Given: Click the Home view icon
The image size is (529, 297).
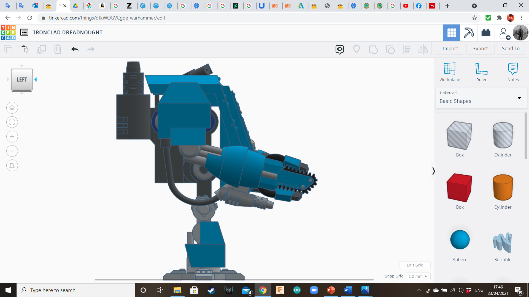Looking at the screenshot, I should coord(12,108).
